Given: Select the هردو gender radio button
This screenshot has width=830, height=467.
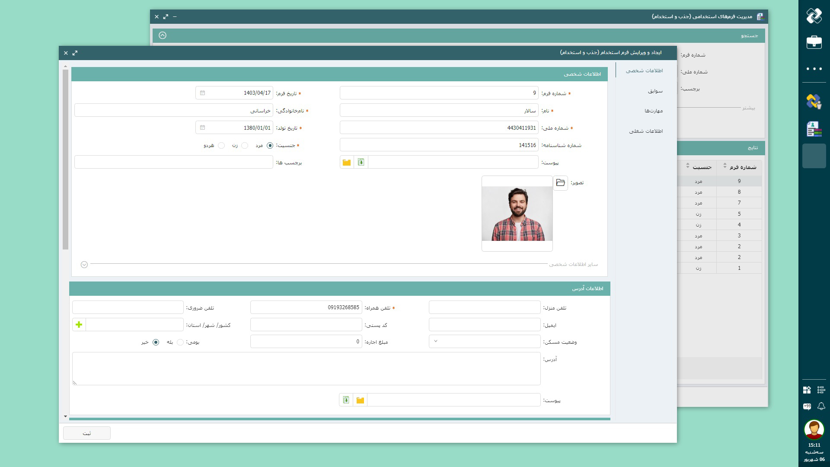Looking at the screenshot, I should [221, 146].
